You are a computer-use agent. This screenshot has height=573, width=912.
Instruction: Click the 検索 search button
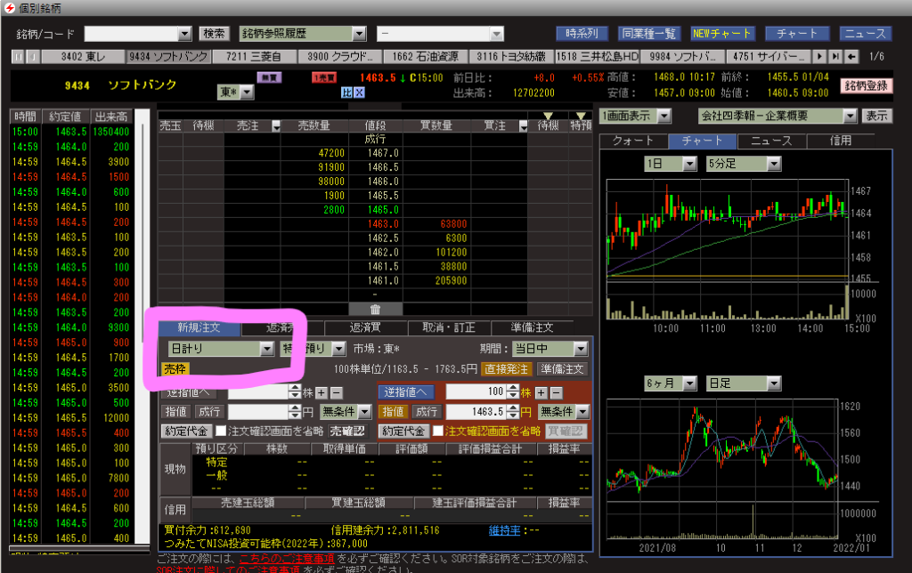point(214,34)
